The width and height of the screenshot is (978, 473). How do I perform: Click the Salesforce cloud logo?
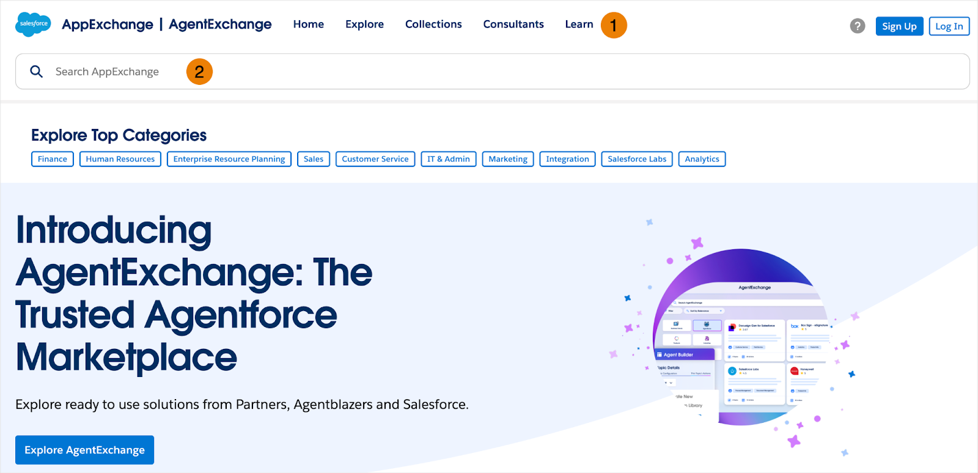33,24
